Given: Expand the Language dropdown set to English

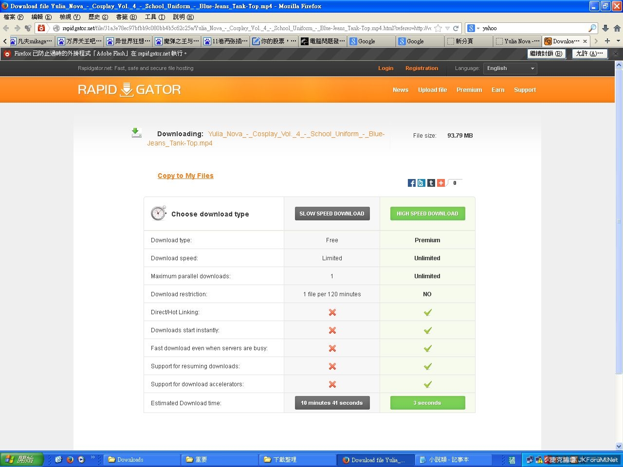Looking at the screenshot, I should coord(511,69).
